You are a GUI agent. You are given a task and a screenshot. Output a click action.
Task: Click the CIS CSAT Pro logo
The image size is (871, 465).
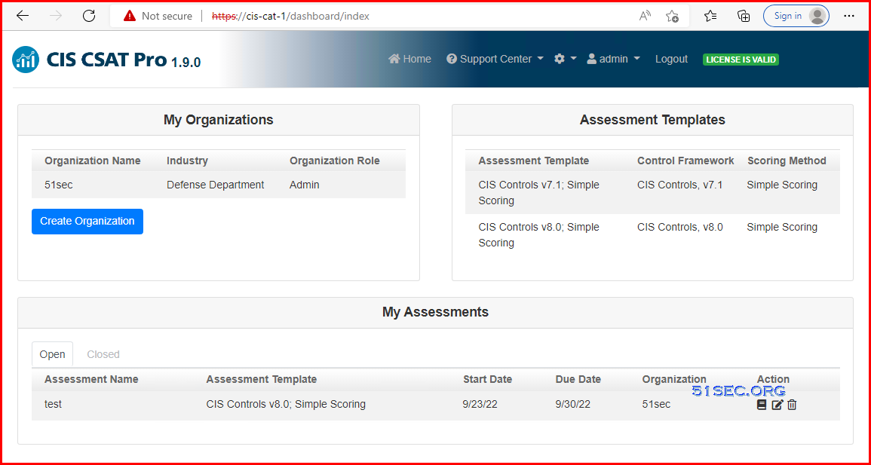106,60
